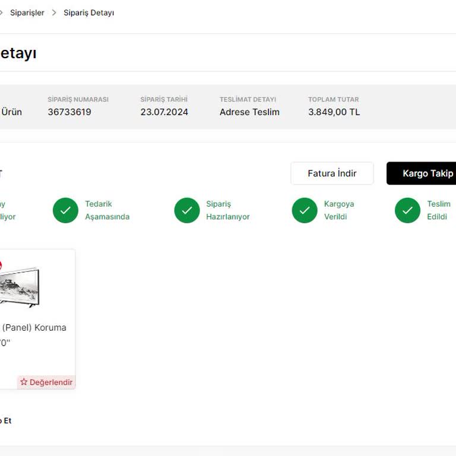Select total amount 3.849,00 TL
The height and width of the screenshot is (456, 456).
334,112
